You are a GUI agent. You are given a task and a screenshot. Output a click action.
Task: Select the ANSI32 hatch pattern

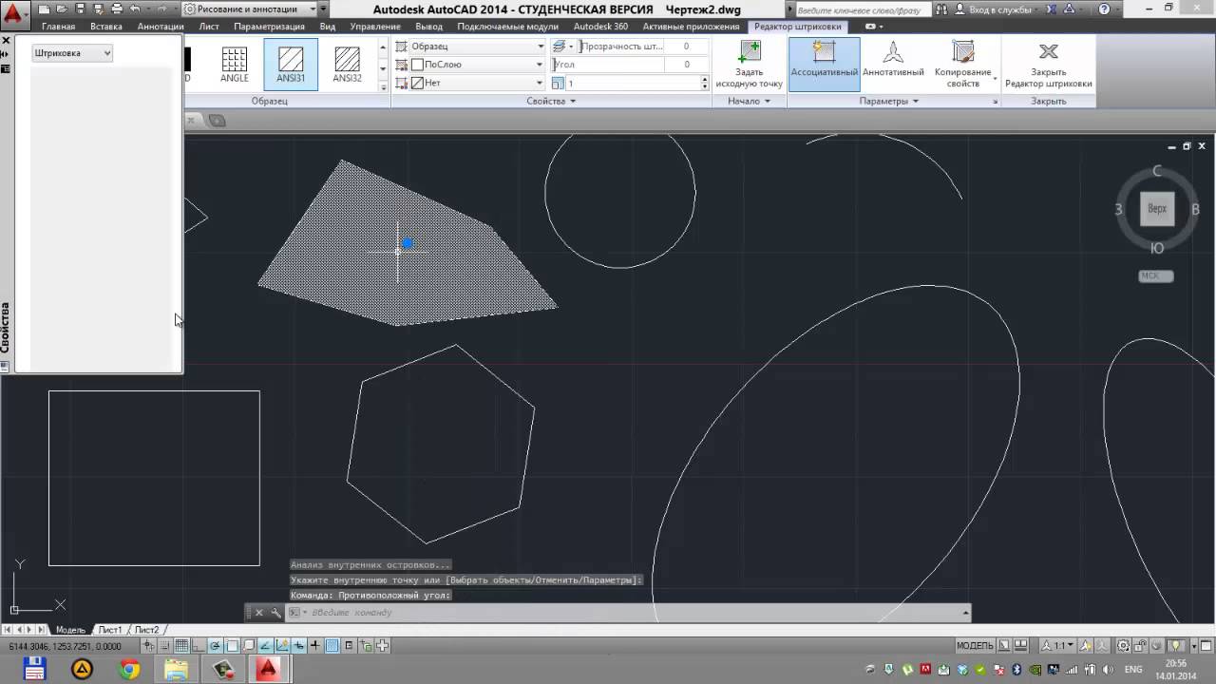click(x=347, y=64)
